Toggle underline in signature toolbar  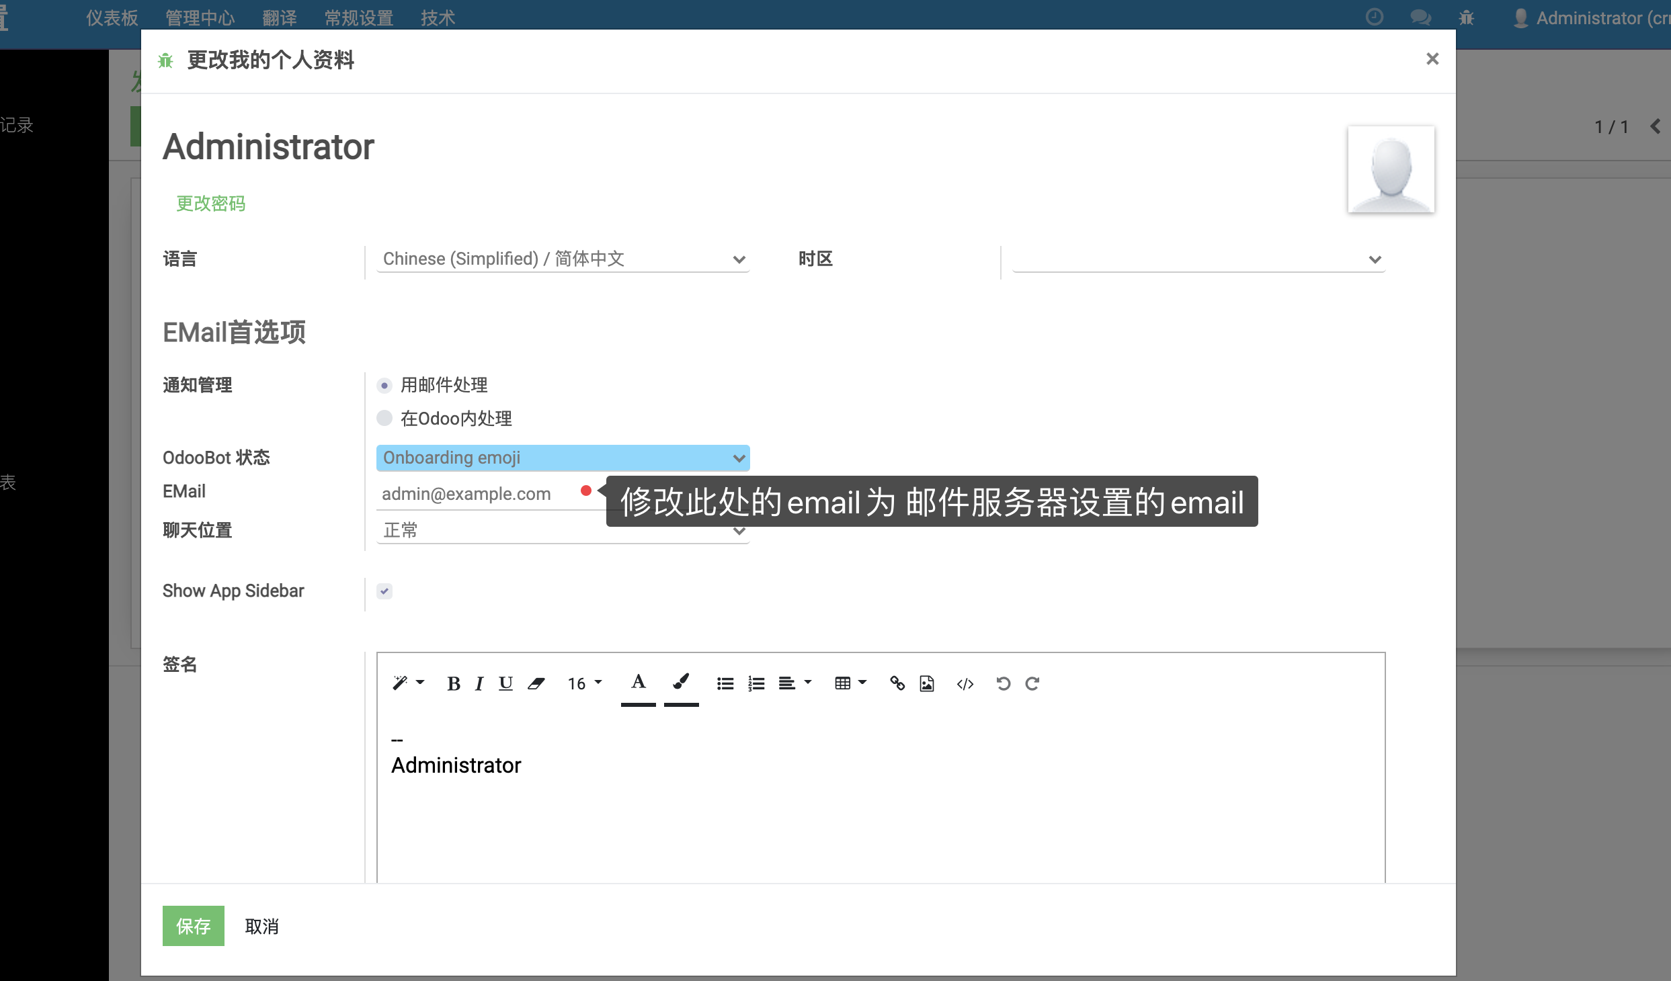[x=505, y=683]
